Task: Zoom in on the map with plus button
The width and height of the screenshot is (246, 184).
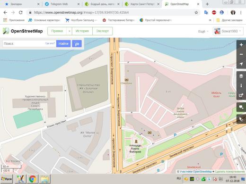Action: [241, 45]
